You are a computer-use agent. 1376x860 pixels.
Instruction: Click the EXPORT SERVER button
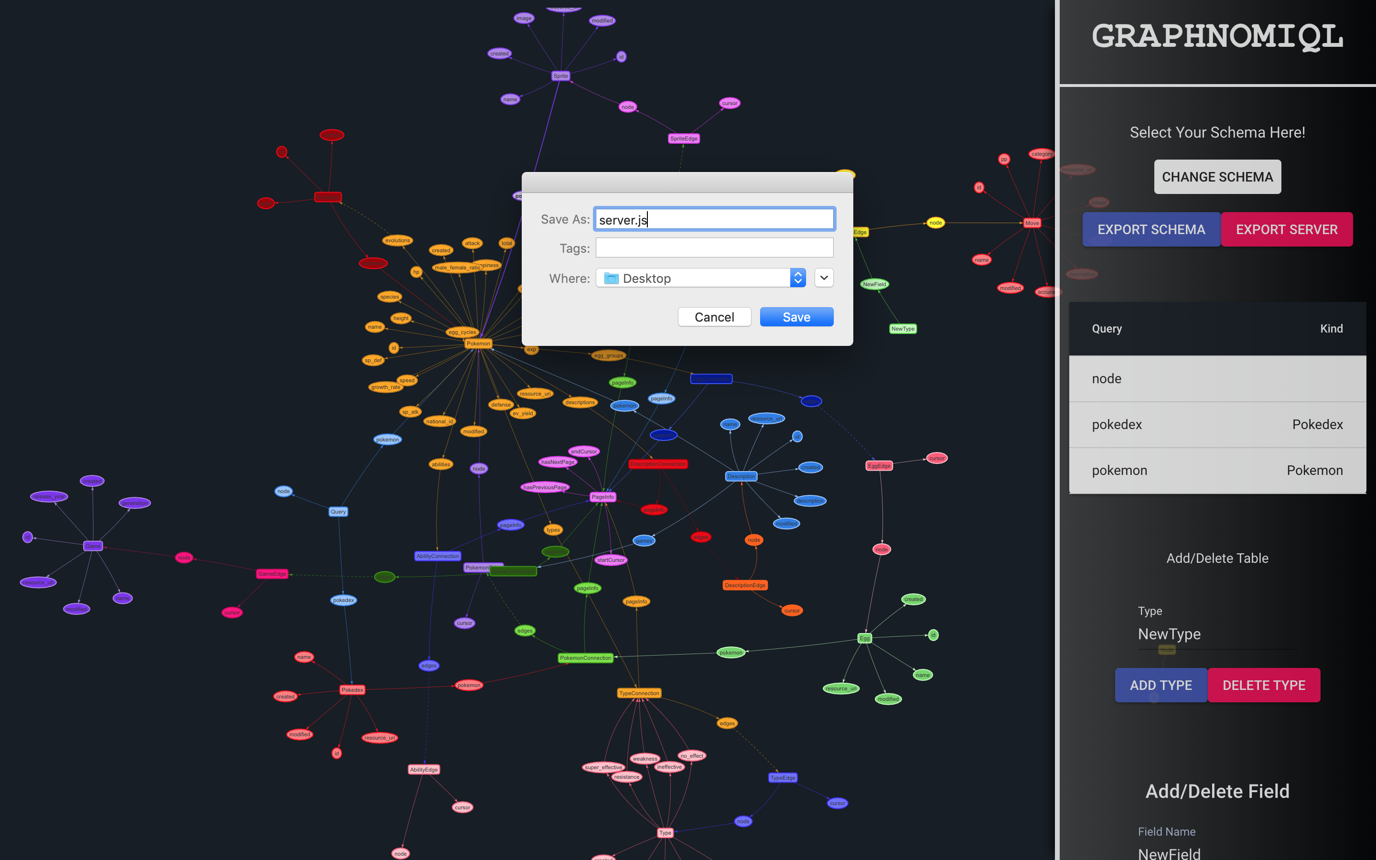[x=1287, y=229]
